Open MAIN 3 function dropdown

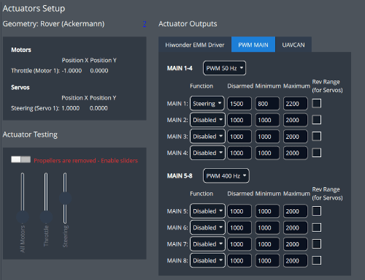pyautogui.click(x=207, y=137)
